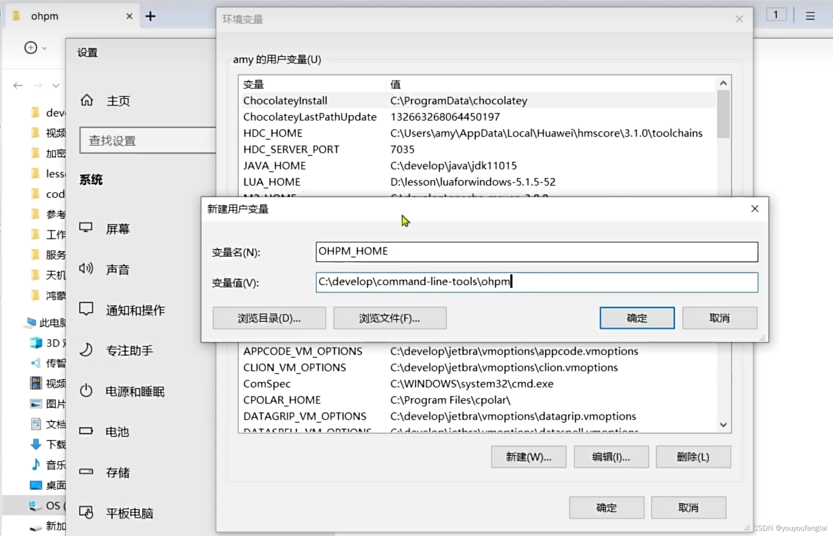Click the circled plus New icon

[31, 48]
